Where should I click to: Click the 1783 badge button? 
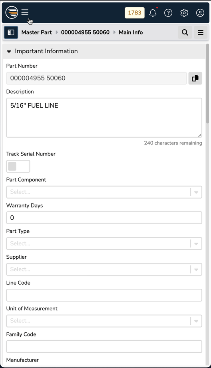[134, 13]
